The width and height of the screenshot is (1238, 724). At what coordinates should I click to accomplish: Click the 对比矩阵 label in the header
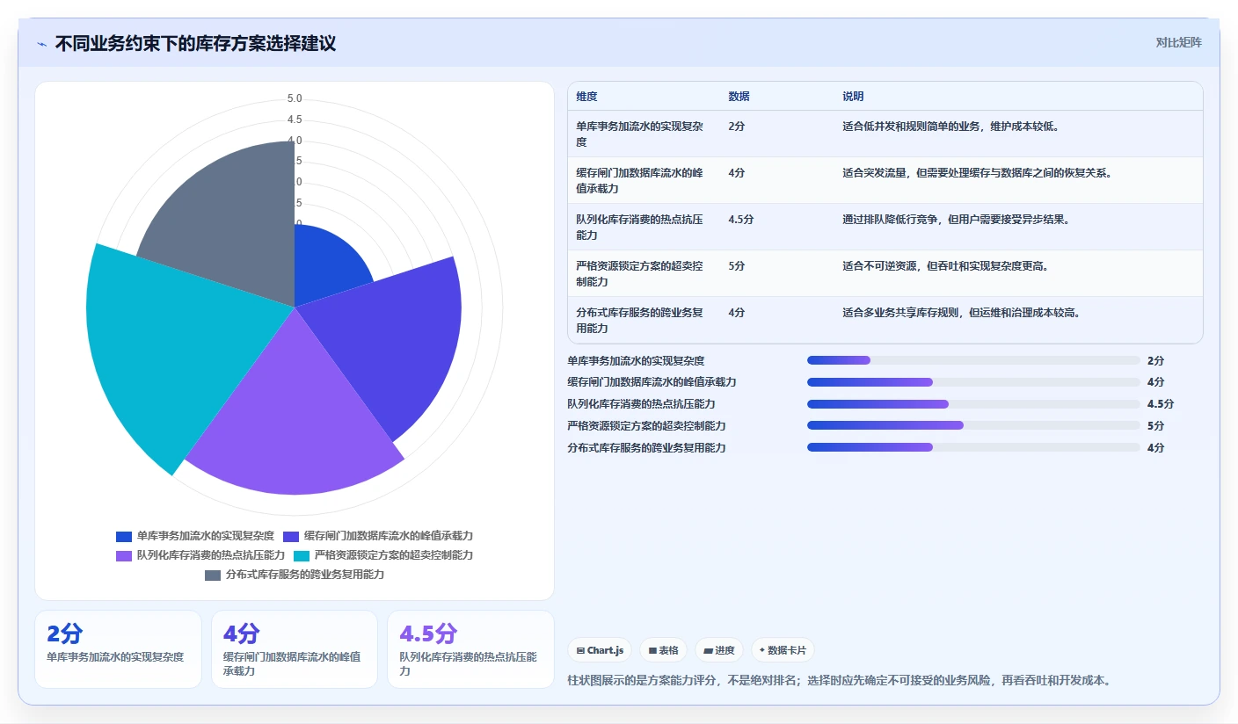click(x=1178, y=42)
